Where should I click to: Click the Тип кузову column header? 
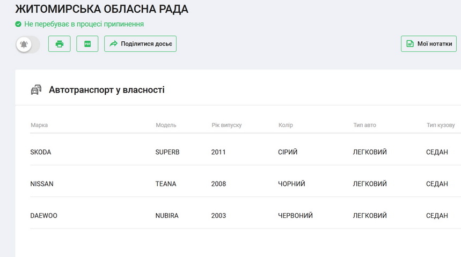441,125
